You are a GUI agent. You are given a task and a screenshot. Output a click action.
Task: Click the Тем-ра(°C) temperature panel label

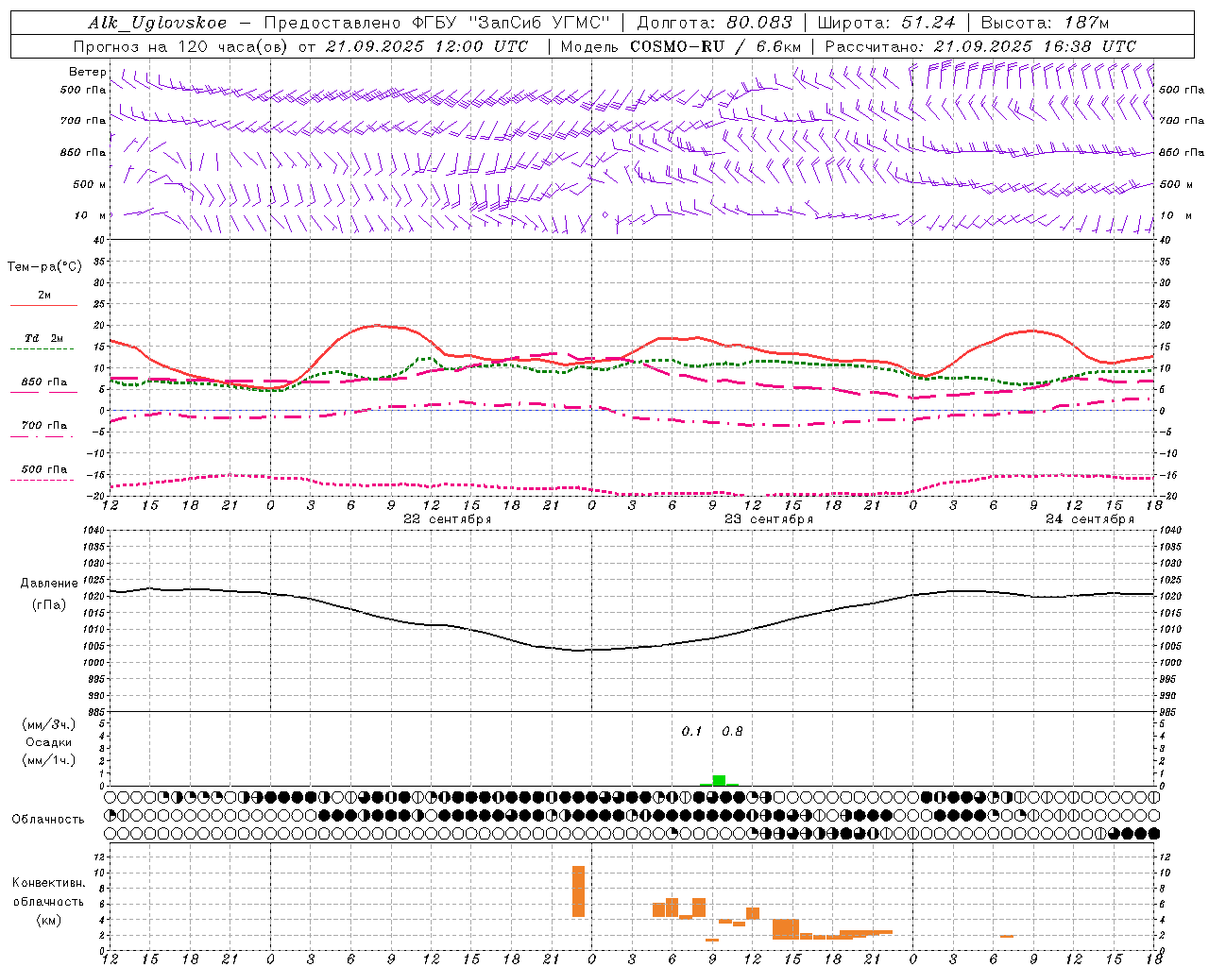tap(44, 267)
